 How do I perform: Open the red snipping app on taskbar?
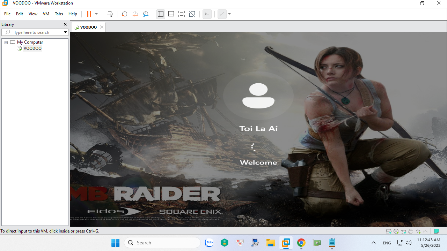240,243
